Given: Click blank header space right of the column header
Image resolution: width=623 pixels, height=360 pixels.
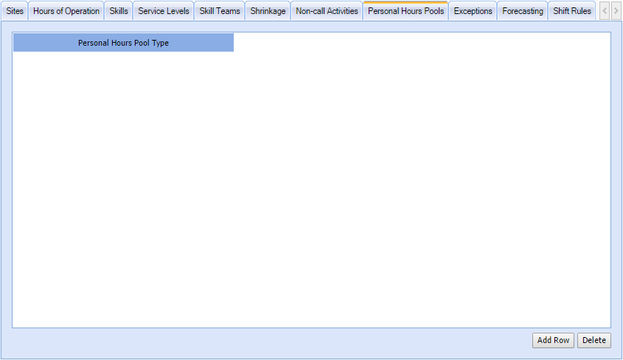Looking at the screenshot, I should point(420,43).
